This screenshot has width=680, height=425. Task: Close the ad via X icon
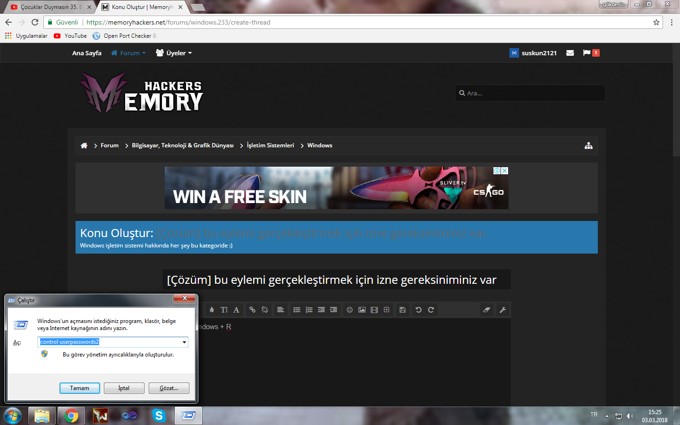[x=505, y=170]
